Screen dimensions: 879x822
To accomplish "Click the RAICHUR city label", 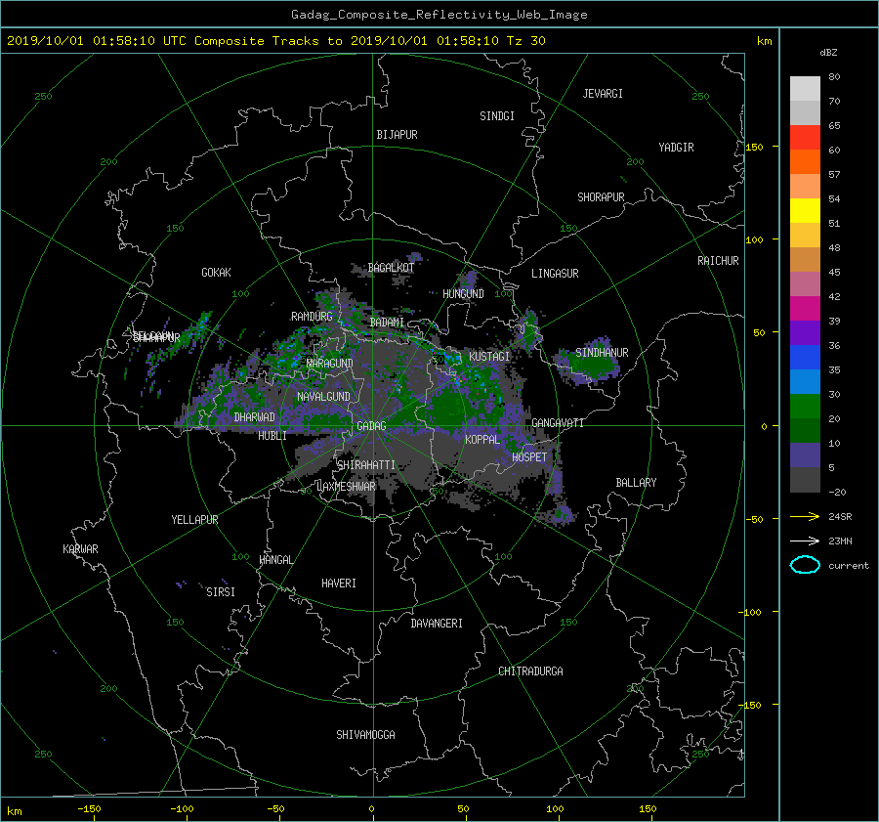I will [718, 261].
